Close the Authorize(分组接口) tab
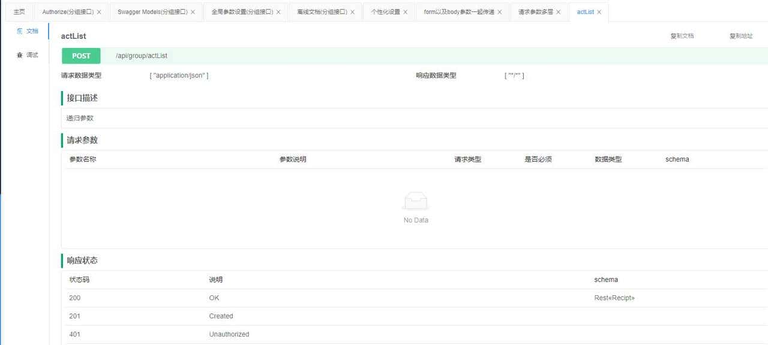Viewport: 768px width, 345px height. (x=100, y=11)
